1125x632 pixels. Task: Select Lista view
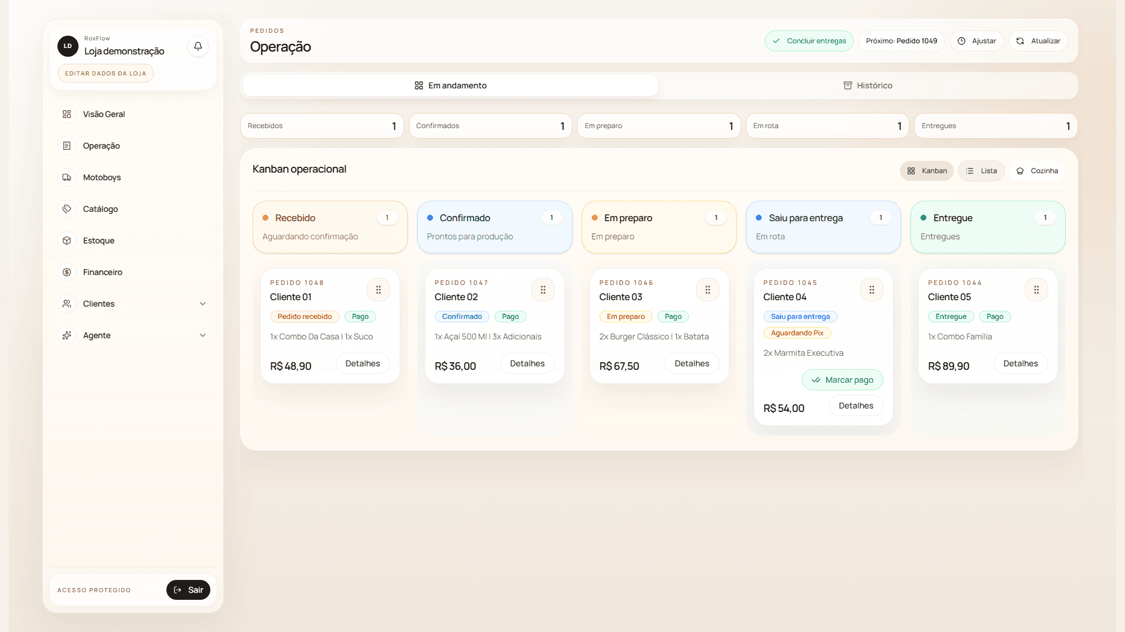pos(981,171)
